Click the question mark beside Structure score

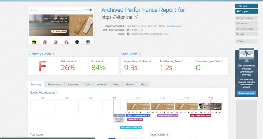coord(102,61)
